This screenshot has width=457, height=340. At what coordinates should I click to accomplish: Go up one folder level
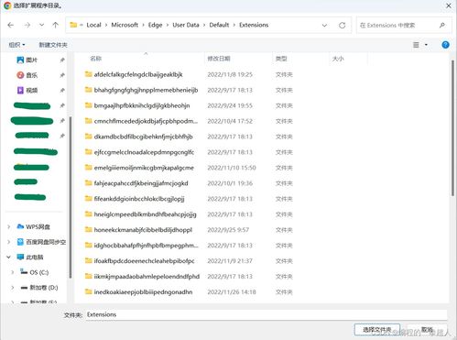coord(55,25)
